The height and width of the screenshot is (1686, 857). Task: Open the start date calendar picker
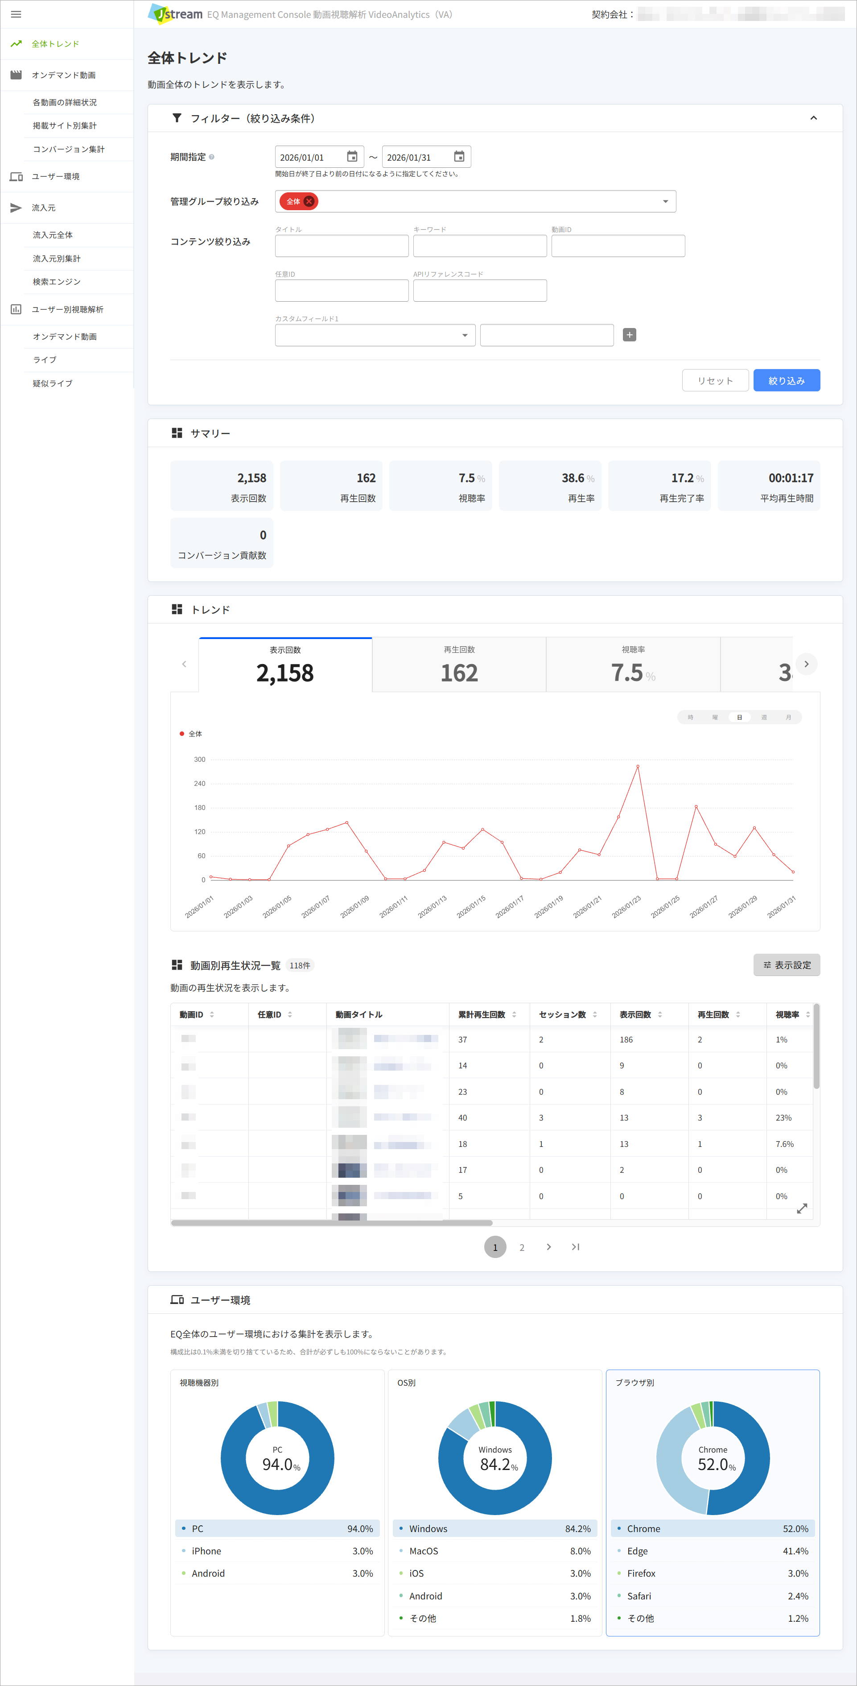352,157
